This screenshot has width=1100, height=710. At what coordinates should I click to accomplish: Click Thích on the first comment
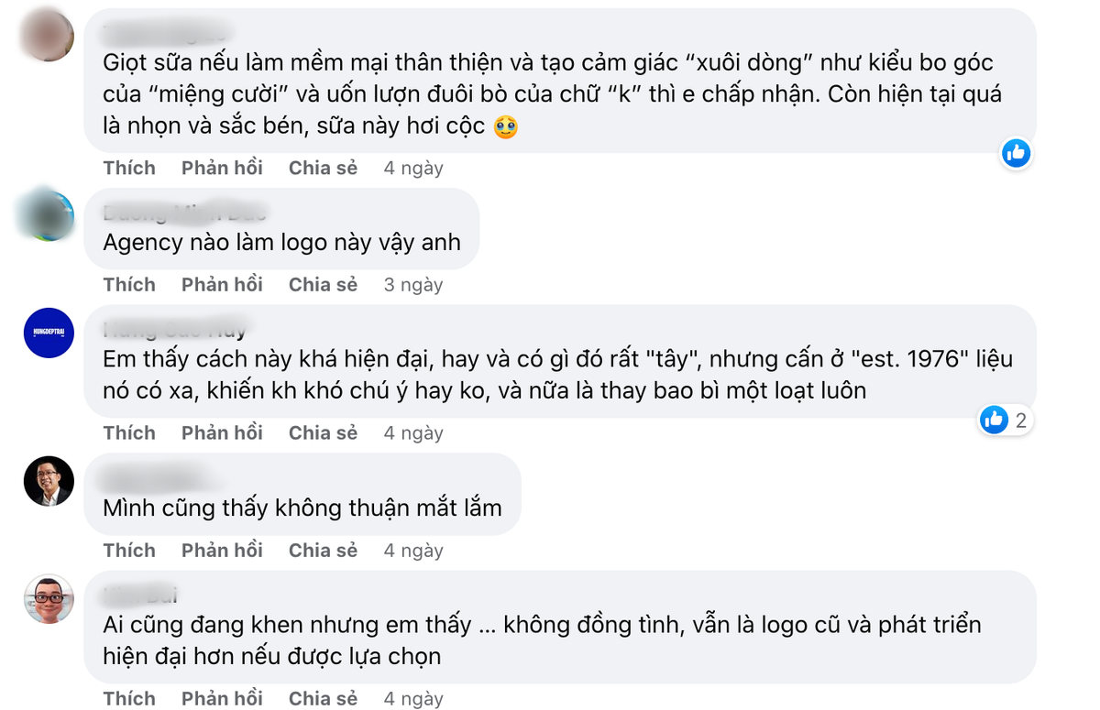[129, 168]
